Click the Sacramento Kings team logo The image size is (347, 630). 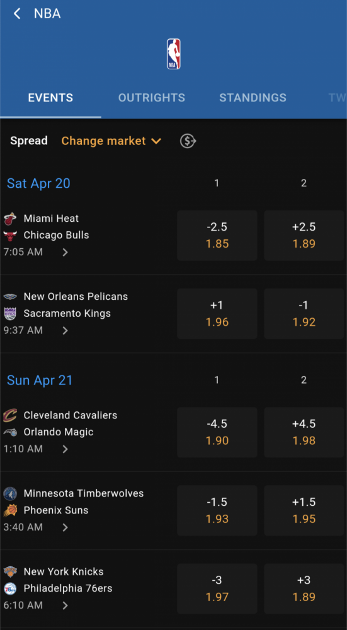tap(10, 314)
